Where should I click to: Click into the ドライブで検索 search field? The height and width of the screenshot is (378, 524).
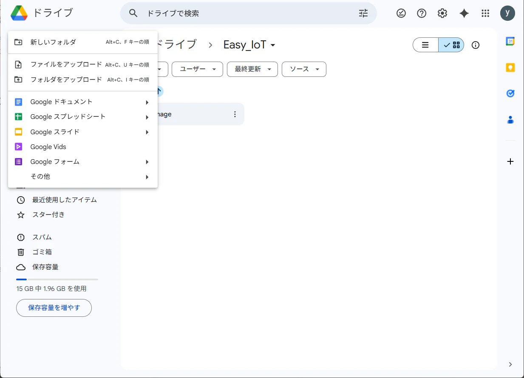[x=249, y=13]
